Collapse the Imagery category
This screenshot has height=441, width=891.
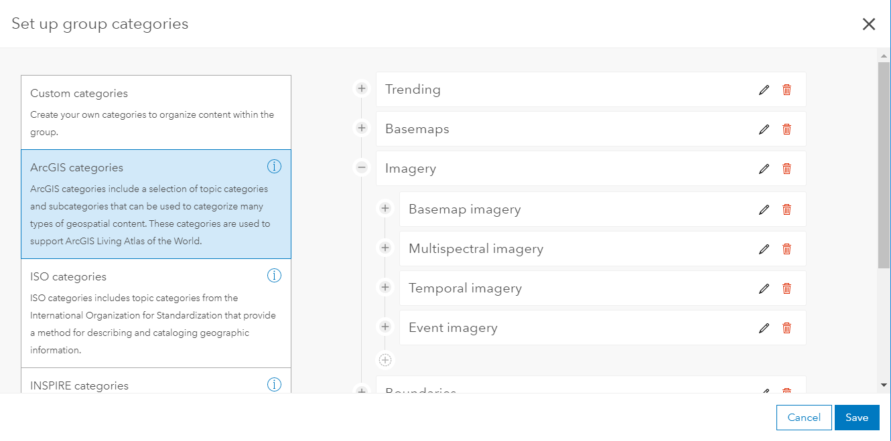click(362, 167)
